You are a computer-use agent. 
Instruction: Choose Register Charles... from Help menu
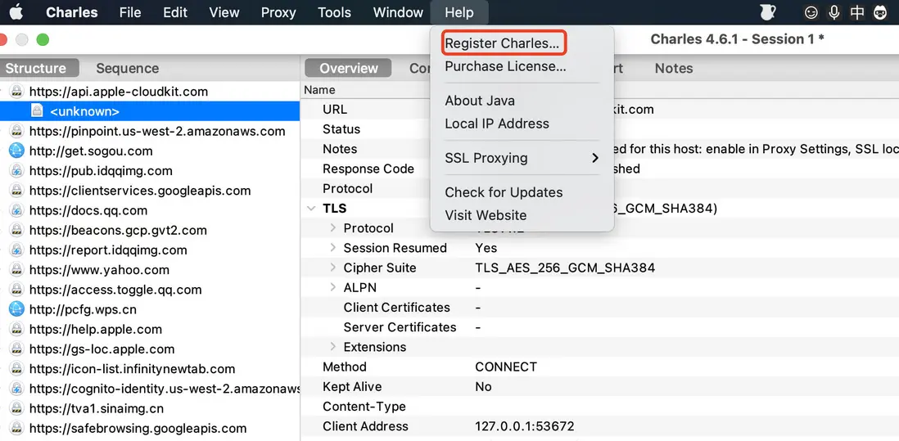(x=502, y=43)
